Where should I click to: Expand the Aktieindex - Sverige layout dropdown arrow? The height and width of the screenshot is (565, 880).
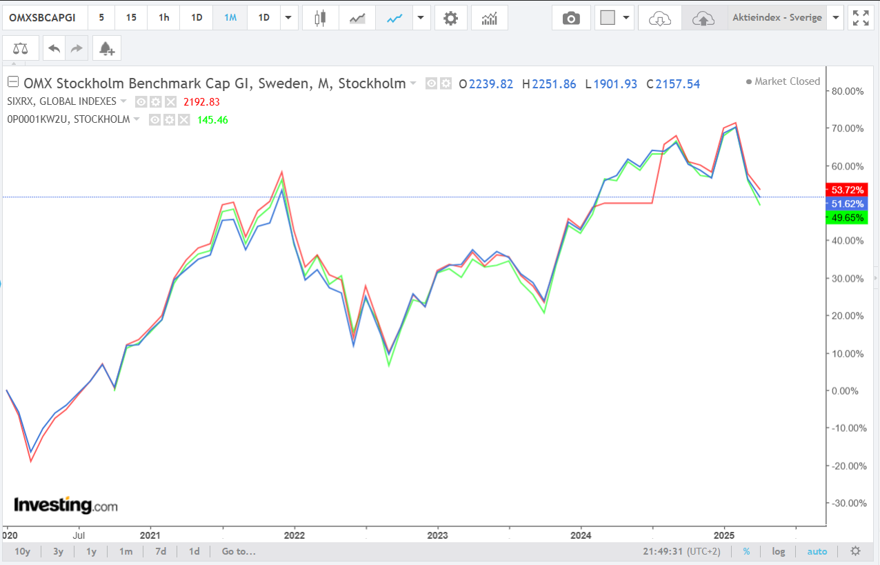pyautogui.click(x=837, y=18)
